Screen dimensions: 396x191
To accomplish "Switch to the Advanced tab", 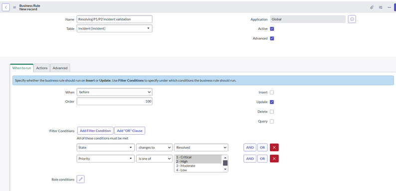I will pos(60,68).
